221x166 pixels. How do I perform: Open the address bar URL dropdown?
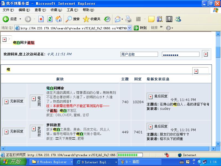click(x=130, y=28)
